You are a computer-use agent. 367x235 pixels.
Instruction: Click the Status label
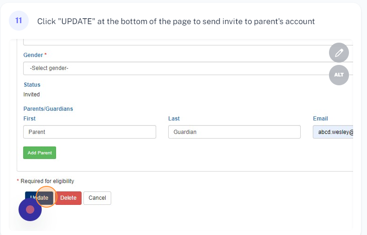coord(32,84)
